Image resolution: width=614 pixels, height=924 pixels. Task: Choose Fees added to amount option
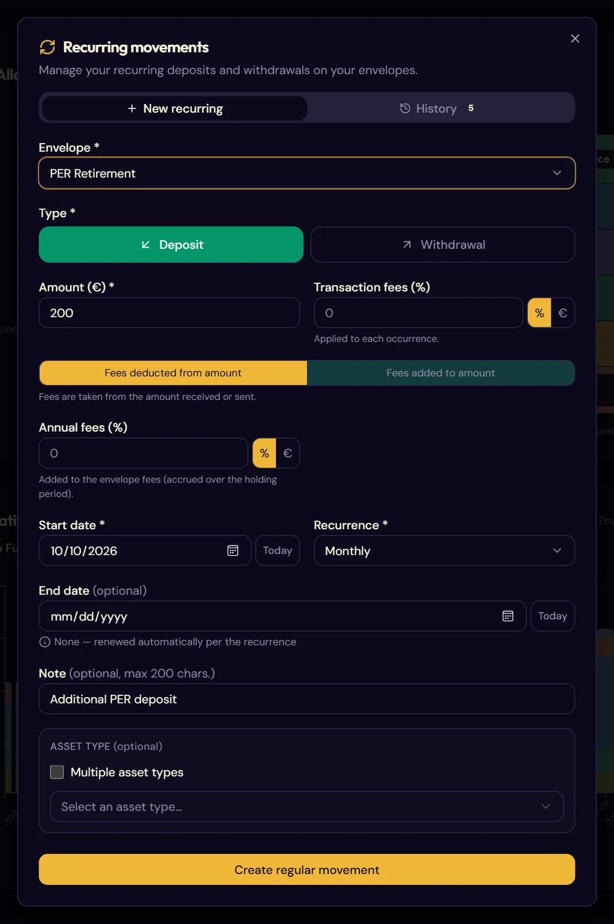coord(440,373)
